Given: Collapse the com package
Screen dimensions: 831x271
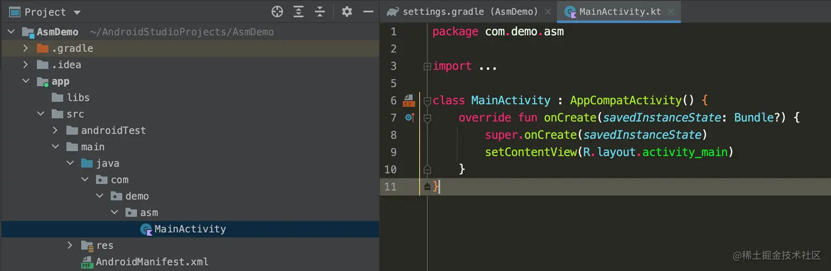Looking at the screenshot, I should [x=85, y=180].
